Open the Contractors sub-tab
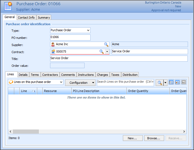 pos(50,75)
